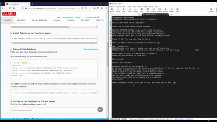This screenshot has height=122, width=217.
Task: Click the MobaXterm home tab icon
Action: click(139, 15)
